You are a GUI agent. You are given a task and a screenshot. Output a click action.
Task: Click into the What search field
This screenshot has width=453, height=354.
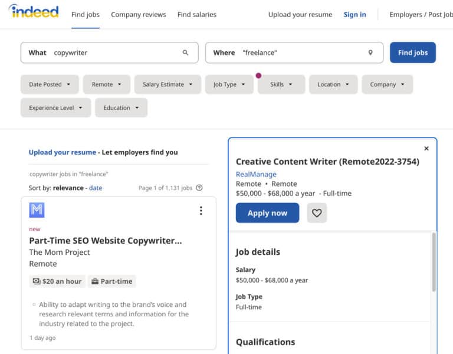tap(115, 53)
